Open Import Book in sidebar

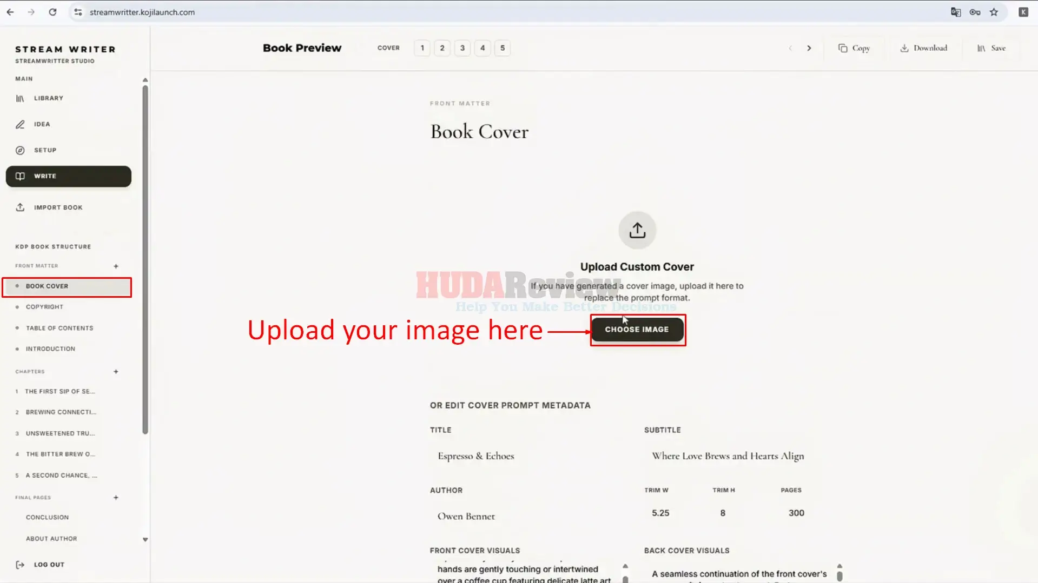(68, 207)
